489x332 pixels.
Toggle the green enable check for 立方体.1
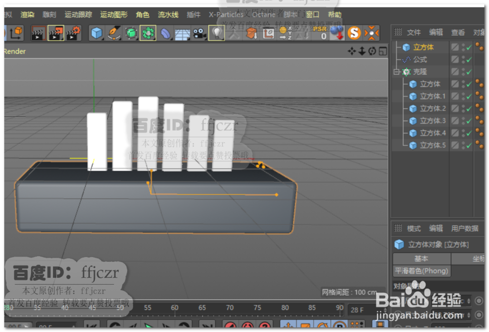pos(469,96)
